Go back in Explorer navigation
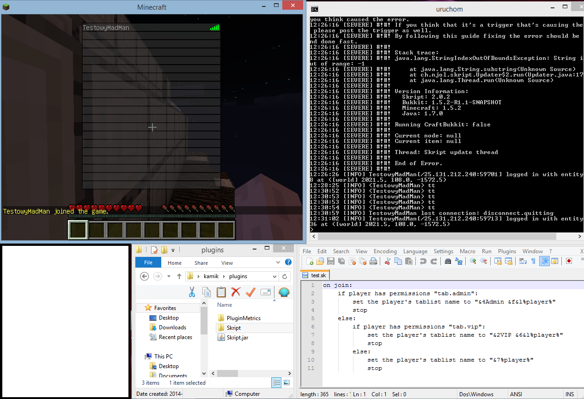Viewport: 584px width, 399px height. (144, 276)
